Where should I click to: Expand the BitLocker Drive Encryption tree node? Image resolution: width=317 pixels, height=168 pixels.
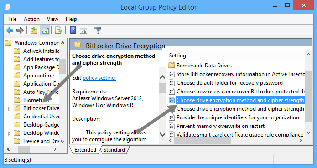tap(9, 109)
